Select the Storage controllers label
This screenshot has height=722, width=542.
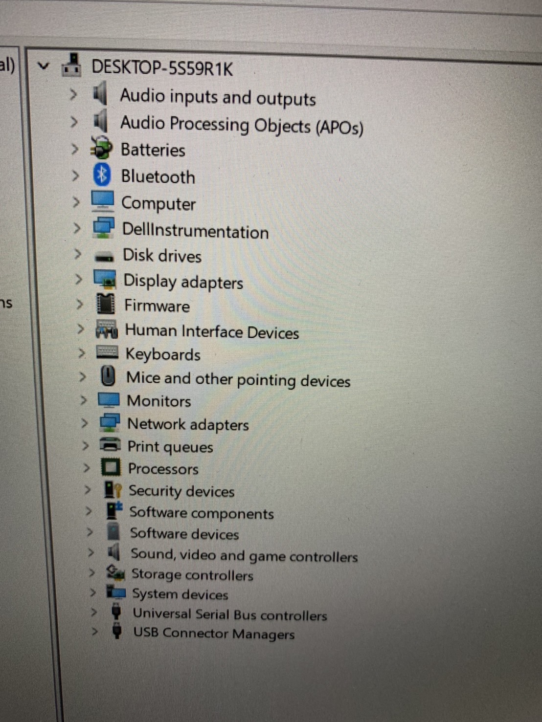tap(192, 575)
